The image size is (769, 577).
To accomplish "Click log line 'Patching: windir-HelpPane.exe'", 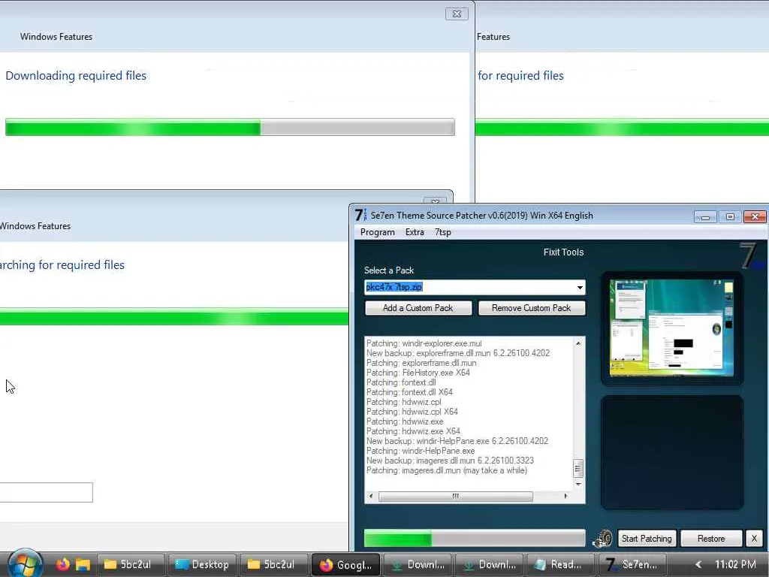I will pos(421,451).
